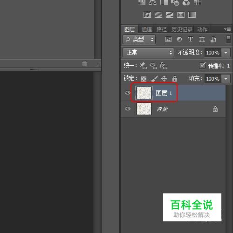Open the 正常 blend mode dropdown
This screenshot has width=233, height=233.
(148, 53)
